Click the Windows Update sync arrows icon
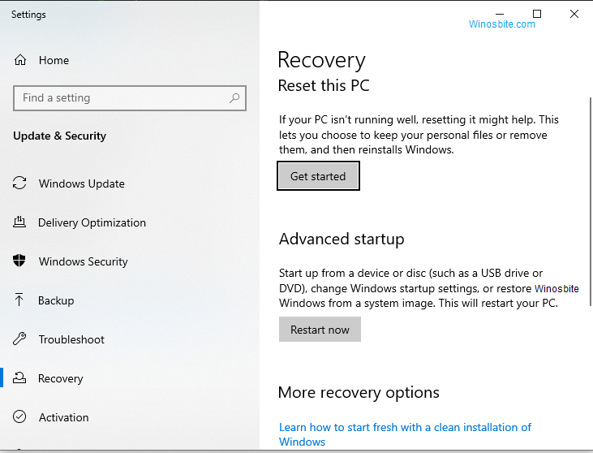The height and width of the screenshot is (453, 593). point(19,183)
